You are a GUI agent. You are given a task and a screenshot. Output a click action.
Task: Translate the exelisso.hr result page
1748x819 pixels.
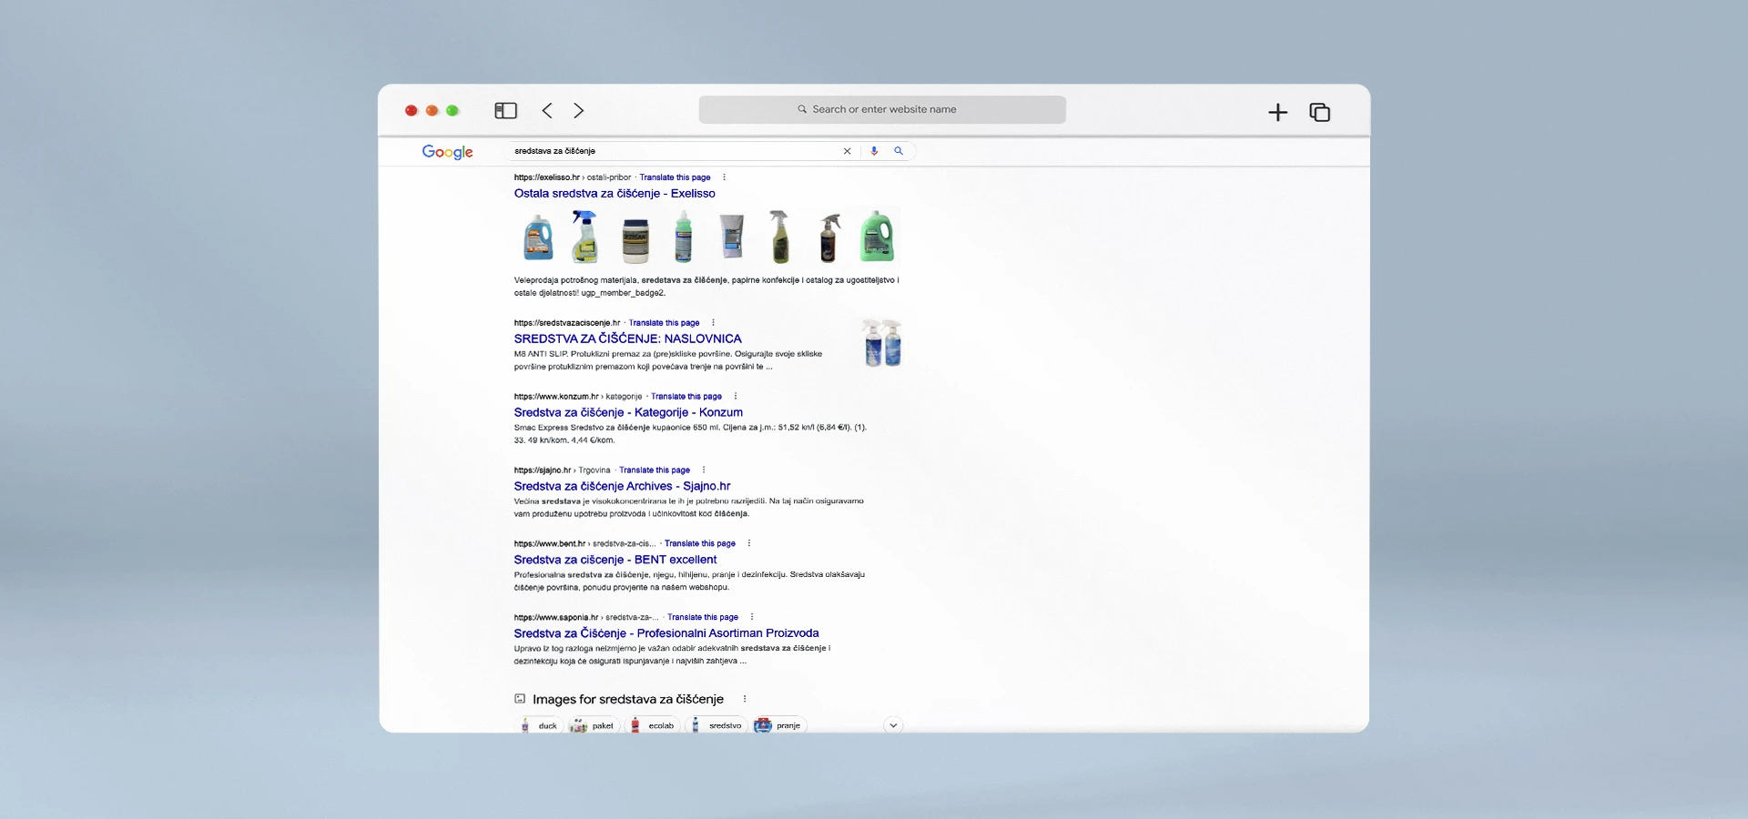point(675,177)
